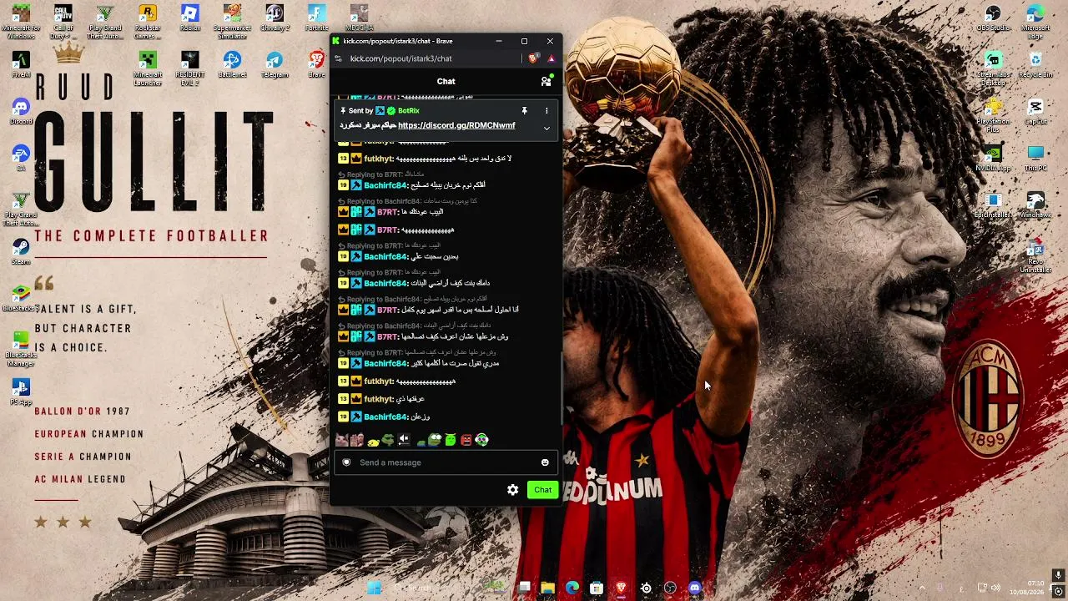Screen dimensions: 1068x601
Task: Open Brave browser from taskbar
Action: (621, 588)
